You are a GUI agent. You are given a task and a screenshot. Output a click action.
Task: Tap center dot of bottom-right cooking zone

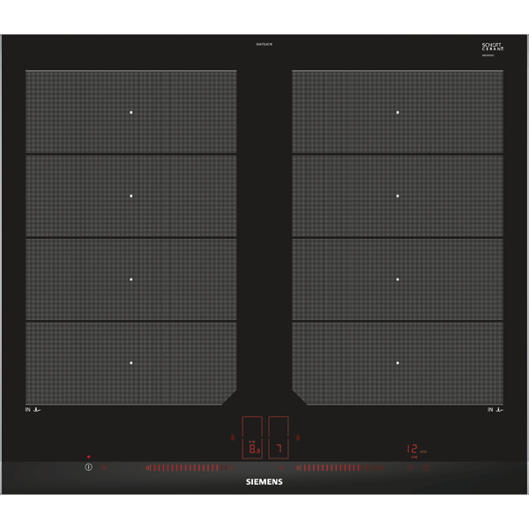(x=398, y=362)
